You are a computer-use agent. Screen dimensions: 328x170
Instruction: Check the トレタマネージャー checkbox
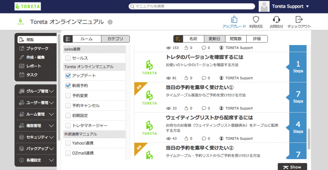click(68, 125)
